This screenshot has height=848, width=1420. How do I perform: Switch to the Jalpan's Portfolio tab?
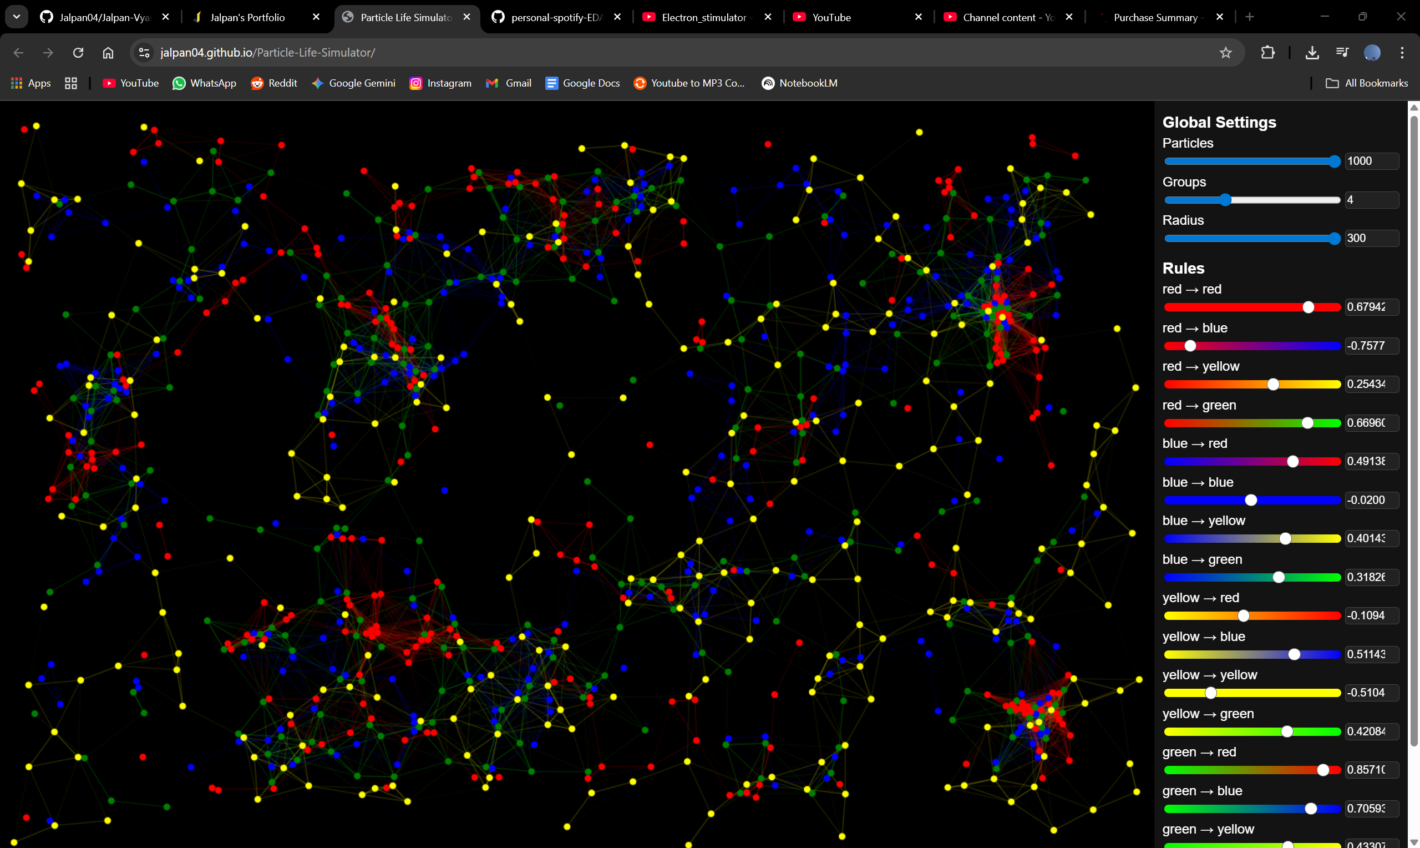click(x=256, y=17)
